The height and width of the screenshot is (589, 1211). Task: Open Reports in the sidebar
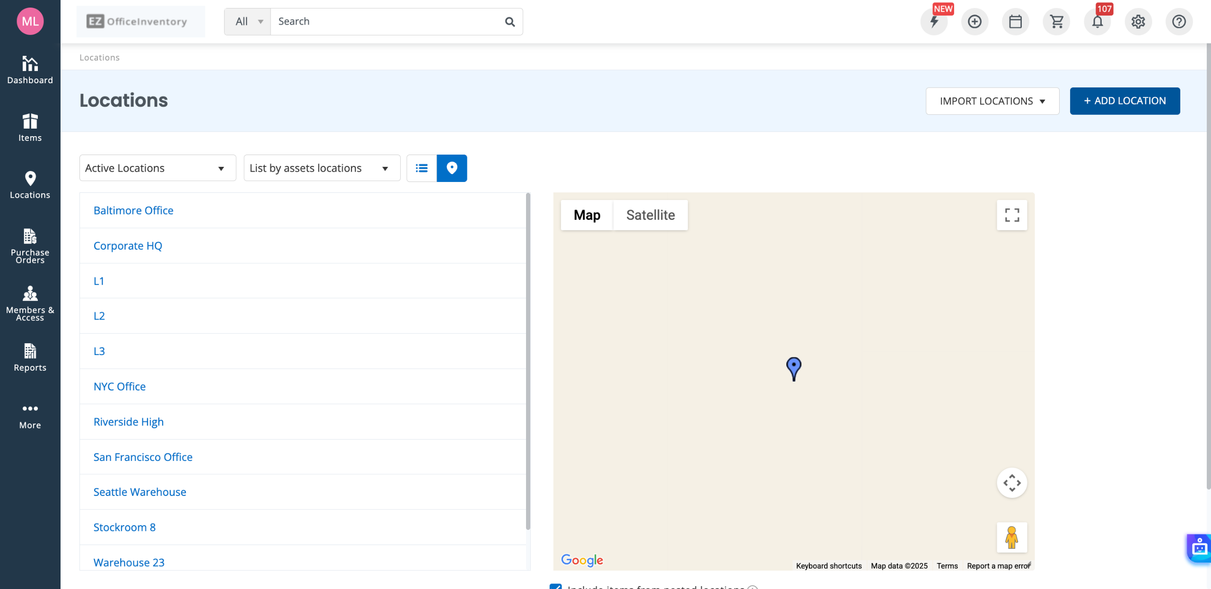(x=30, y=357)
